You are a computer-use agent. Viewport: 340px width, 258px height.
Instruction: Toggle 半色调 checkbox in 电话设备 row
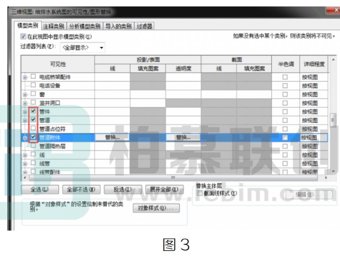click(285, 86)
